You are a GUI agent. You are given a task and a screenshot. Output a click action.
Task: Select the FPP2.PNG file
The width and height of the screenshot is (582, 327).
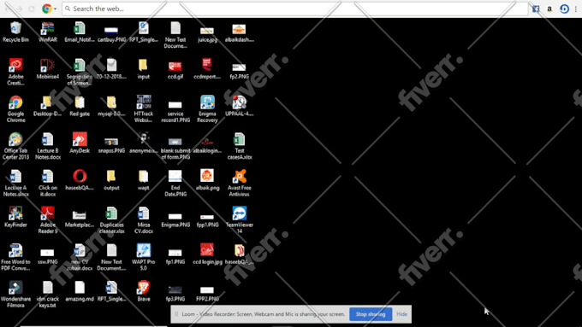207,294
